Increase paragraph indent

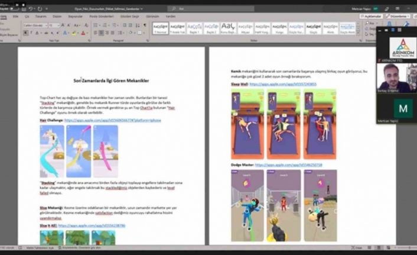[x=131, y=25]
